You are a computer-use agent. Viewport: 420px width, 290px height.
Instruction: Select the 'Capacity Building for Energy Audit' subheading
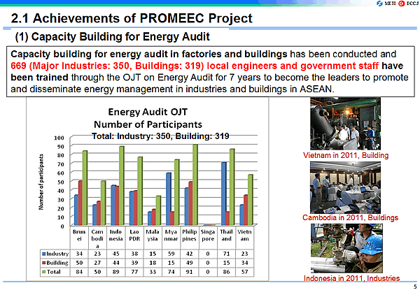point(112,35)
